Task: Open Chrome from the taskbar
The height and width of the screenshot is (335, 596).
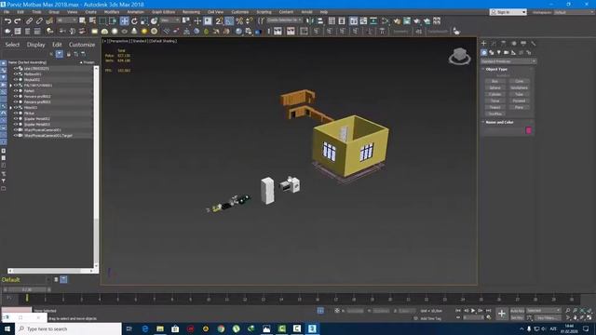Action: pyautogui.click(x=221, y=328)
